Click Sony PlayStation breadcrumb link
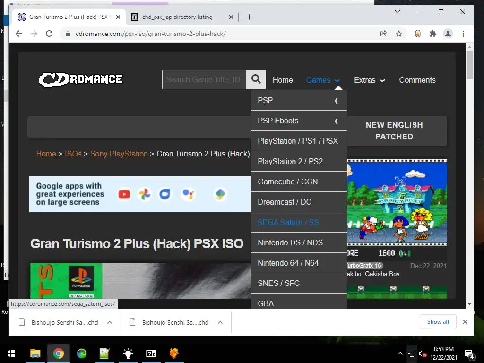The image size is (484, 363). click(x=119, y=154)
